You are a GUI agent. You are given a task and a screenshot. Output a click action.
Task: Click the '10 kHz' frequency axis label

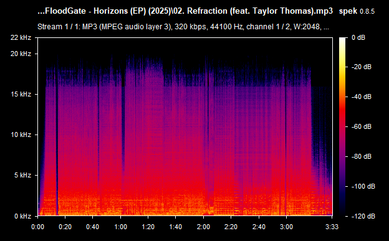[21, 135]
